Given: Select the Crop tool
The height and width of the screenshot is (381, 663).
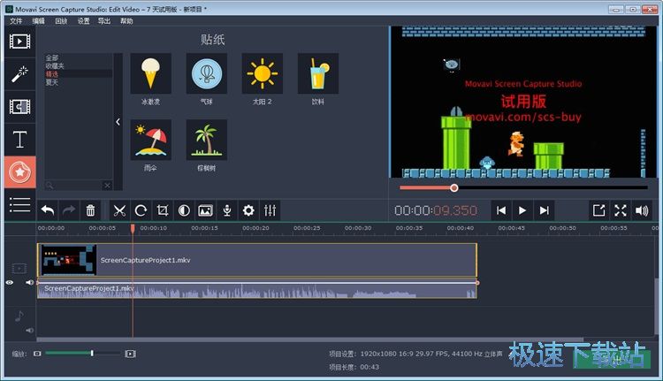Looking at the screenshot, I should click(163, 210).
